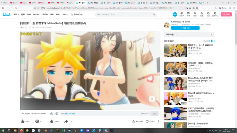
Task: Like the video with thumbs-up icon
Action: [x=23, y=121]
